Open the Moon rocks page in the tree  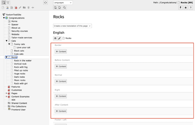(x=19, y=80)
